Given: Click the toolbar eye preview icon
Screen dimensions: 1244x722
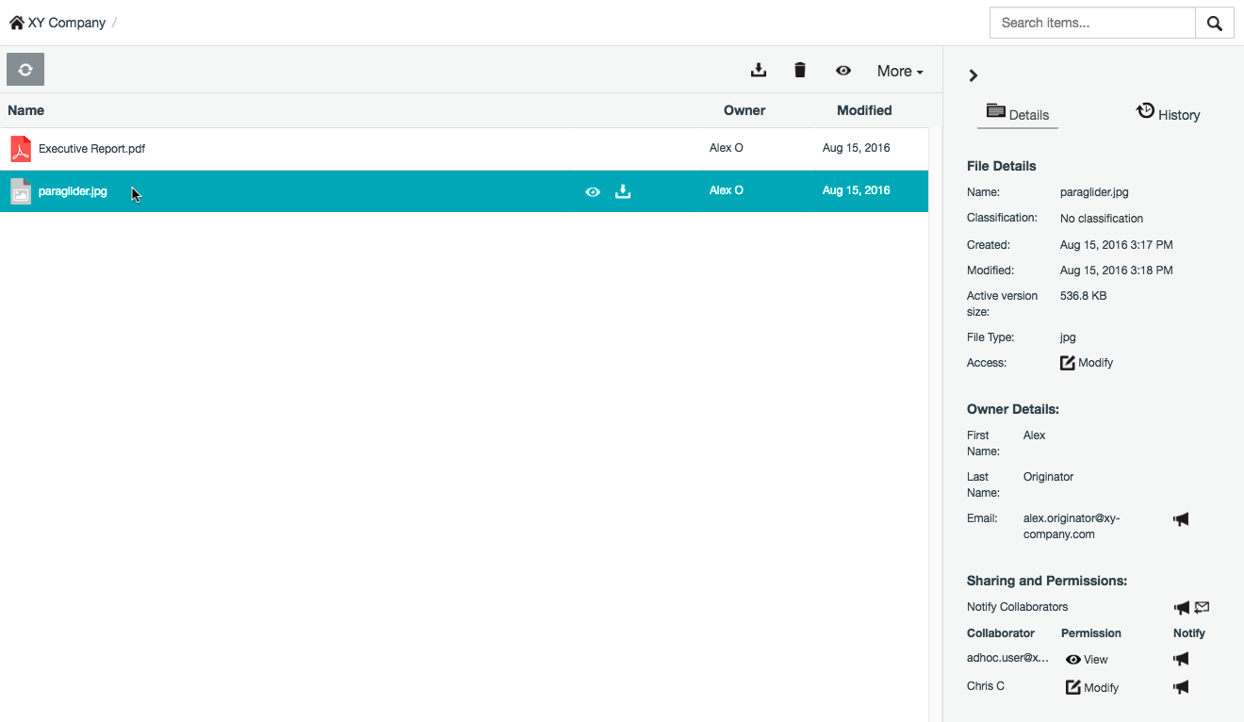Looking at the screenshot, I should 843,71.
